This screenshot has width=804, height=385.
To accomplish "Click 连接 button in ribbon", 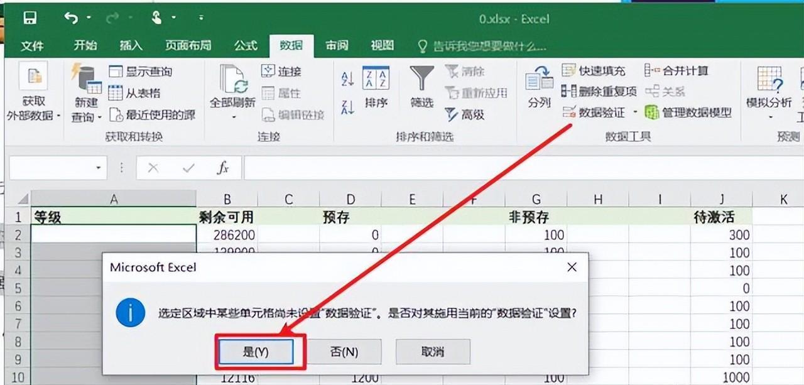I will point(281,71).
